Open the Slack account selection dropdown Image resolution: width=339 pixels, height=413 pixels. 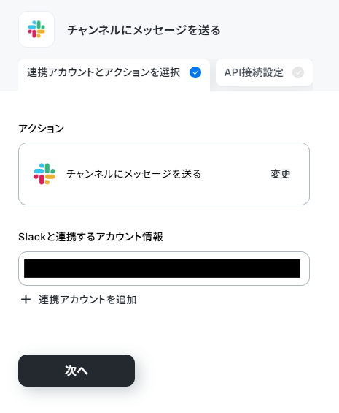click(164, 268)
